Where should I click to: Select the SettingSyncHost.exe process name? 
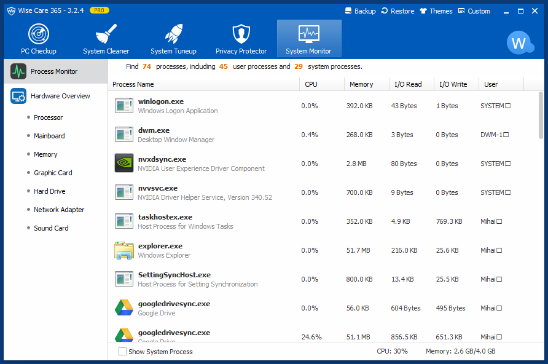pyautogui.click(x=174, y=275)
